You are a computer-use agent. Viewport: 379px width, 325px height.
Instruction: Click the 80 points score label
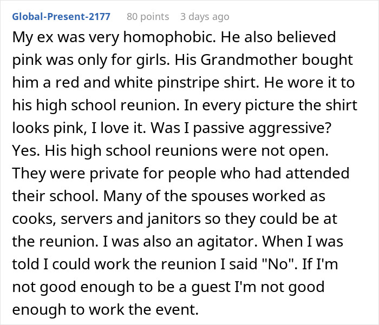point(148,16)
